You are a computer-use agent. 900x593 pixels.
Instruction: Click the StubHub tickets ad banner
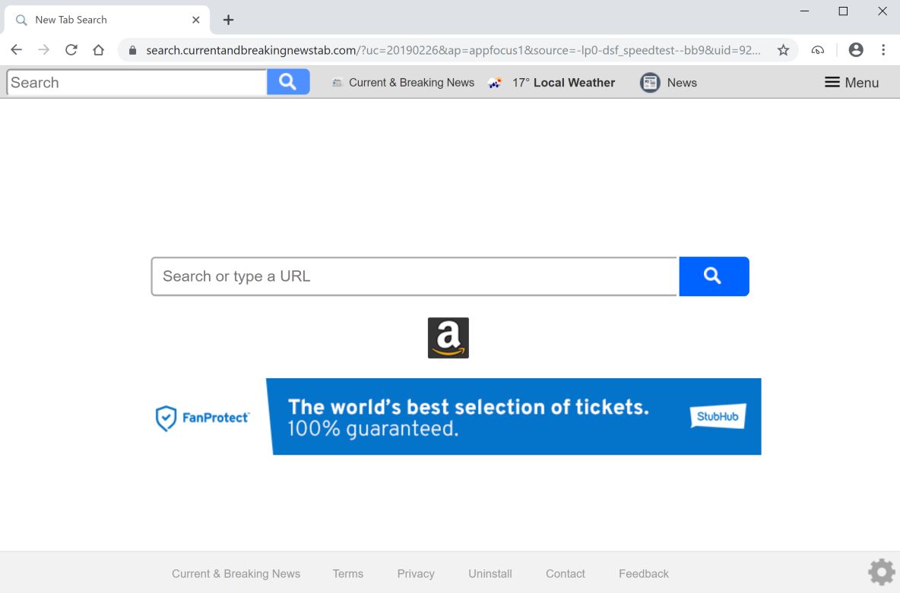tap(513, 417)
